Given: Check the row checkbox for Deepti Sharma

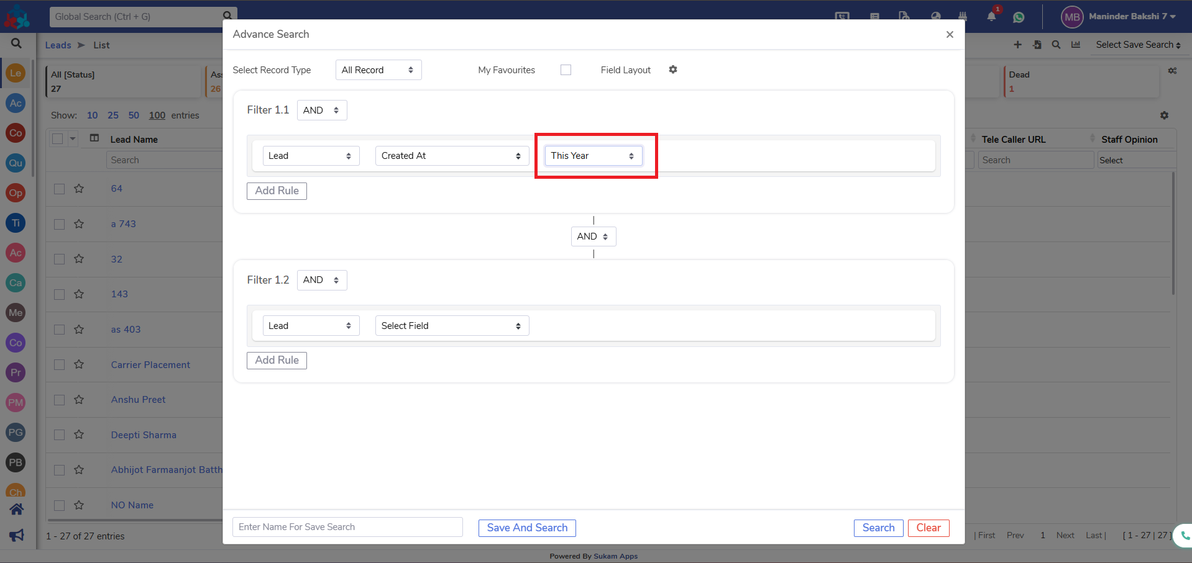Looking at the screenshot, I should 59,435.
